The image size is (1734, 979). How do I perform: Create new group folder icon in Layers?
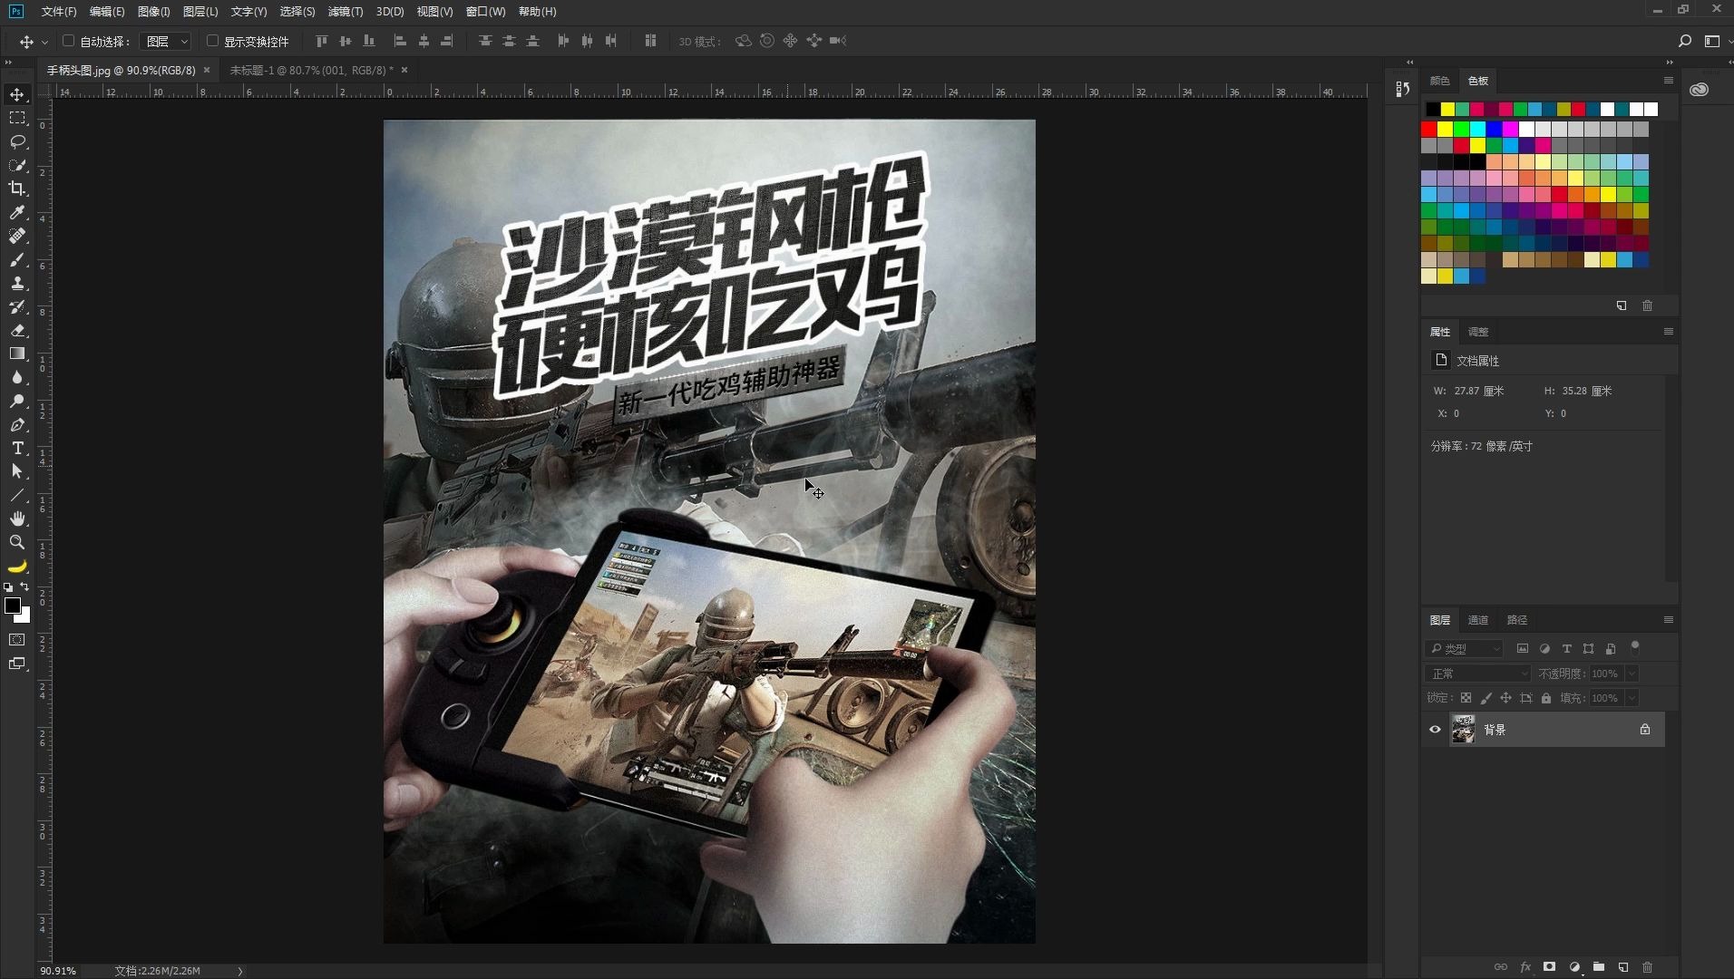pos(1599,967)
